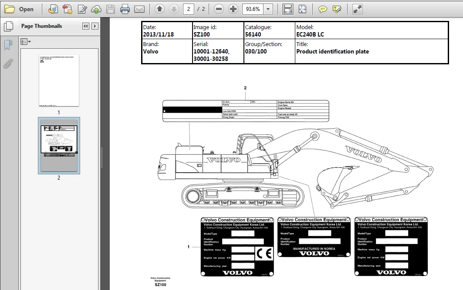
Task: Click the fit one full page icon
Action: [302, 9]
